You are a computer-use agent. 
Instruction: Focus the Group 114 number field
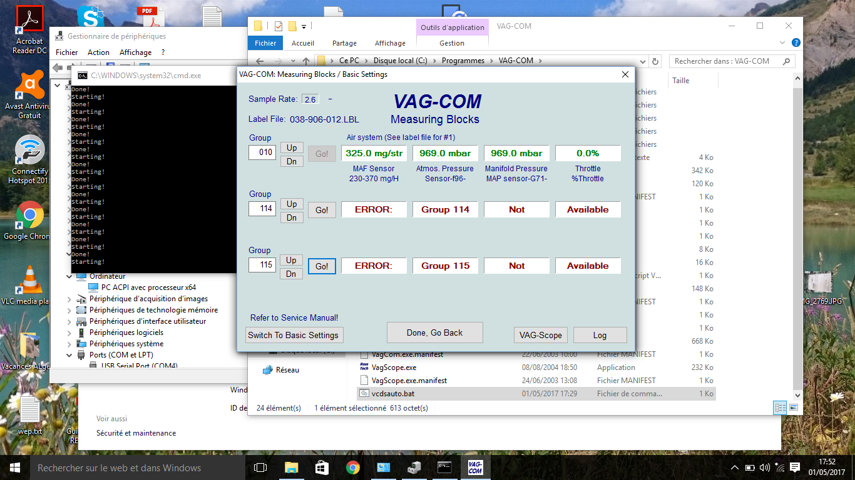[x=262, y=208]
